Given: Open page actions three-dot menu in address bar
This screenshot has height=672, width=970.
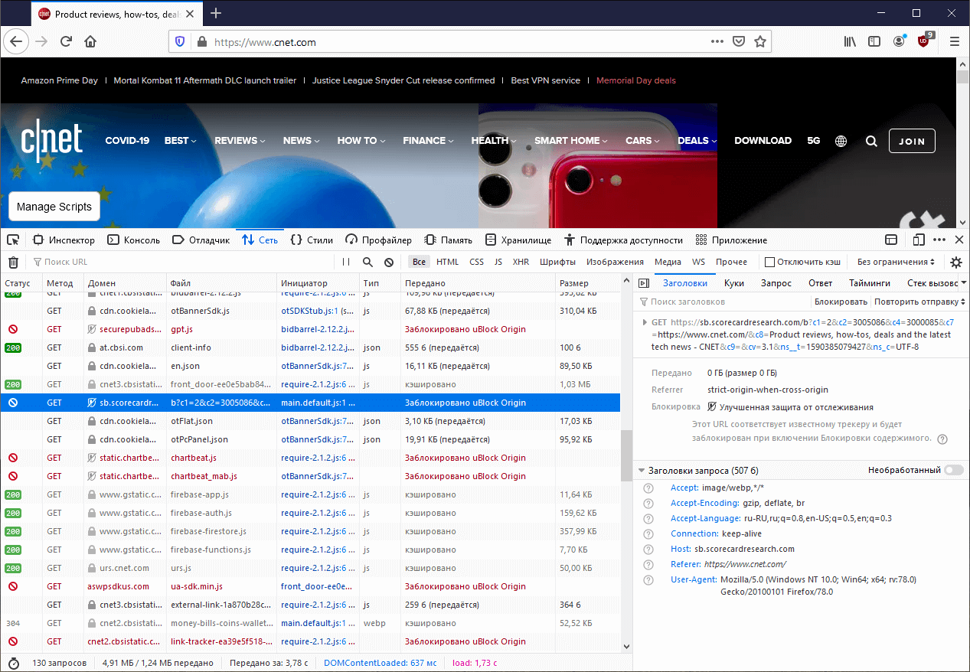Looking at the screenshot, I should pos(717,42).
